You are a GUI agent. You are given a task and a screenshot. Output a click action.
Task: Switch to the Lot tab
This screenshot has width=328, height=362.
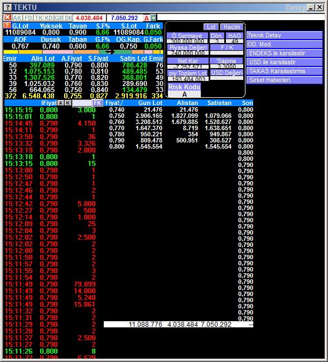point(211,27)
